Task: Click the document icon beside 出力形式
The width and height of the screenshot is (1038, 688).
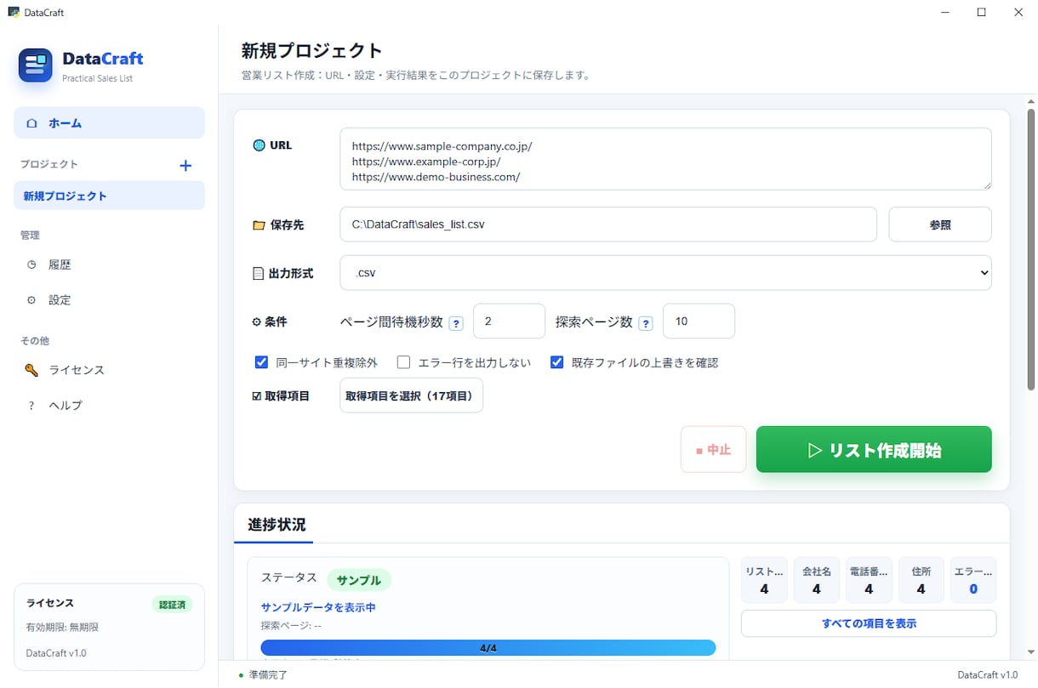Action: [259, 274]
